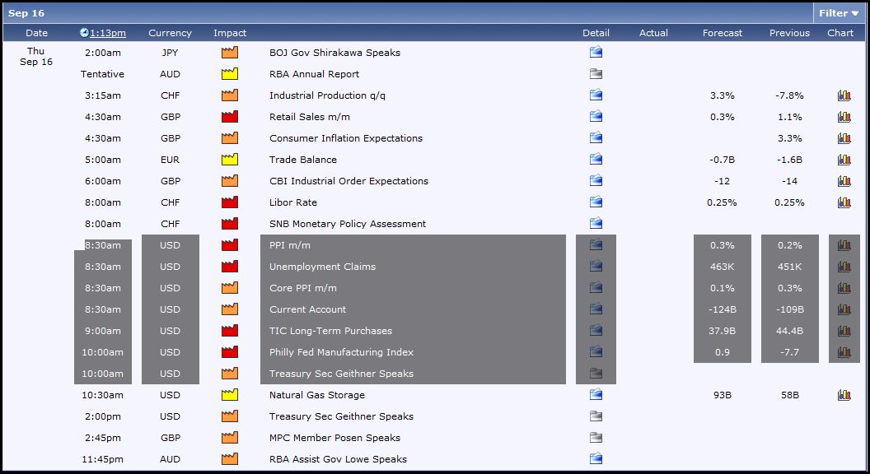
Task: Click the red impact icon for Retail Sales m/m
Action: point(230,116)
